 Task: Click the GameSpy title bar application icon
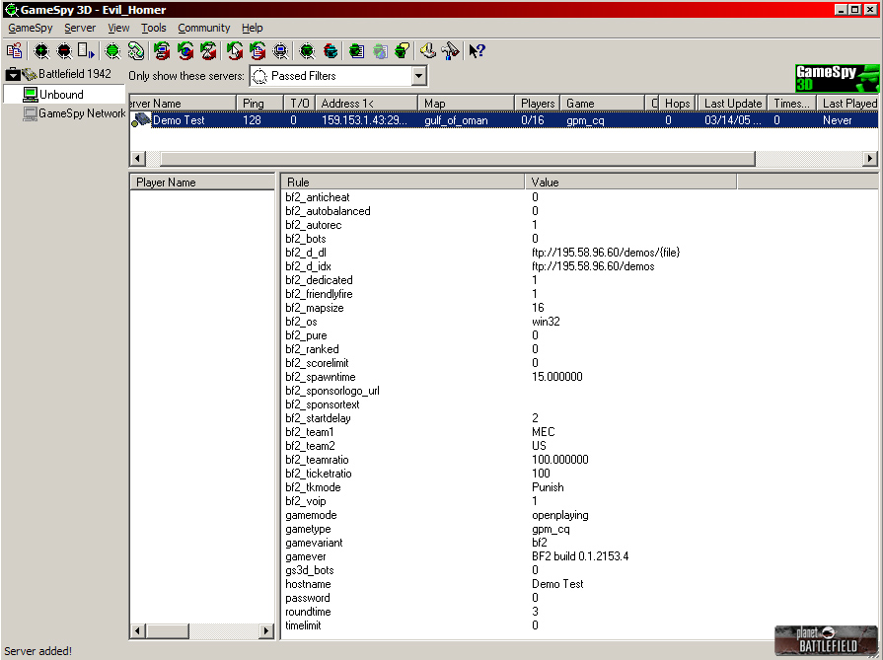(x=11, y=10)
